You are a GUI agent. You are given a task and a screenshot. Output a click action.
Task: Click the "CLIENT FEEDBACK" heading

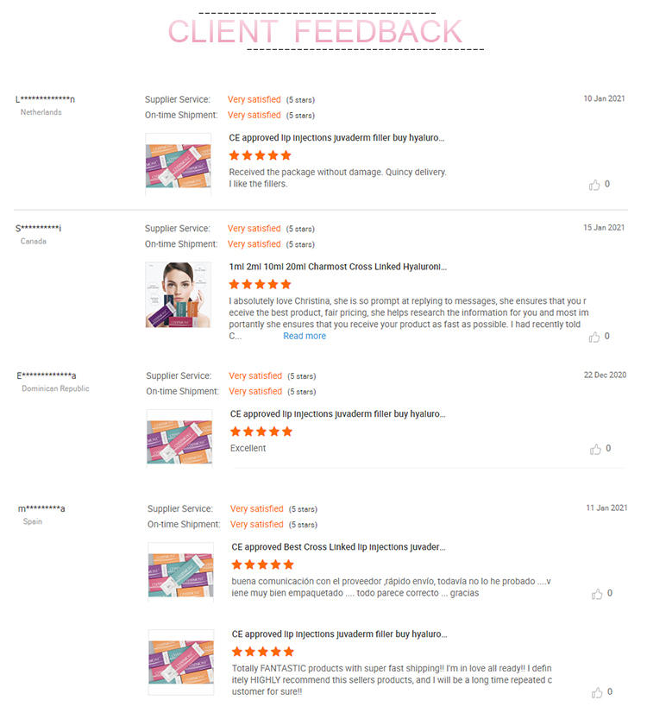tap(316, 31)
